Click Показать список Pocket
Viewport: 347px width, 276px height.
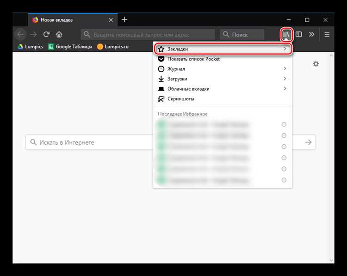pyautogui.click(x=223, y=59)
